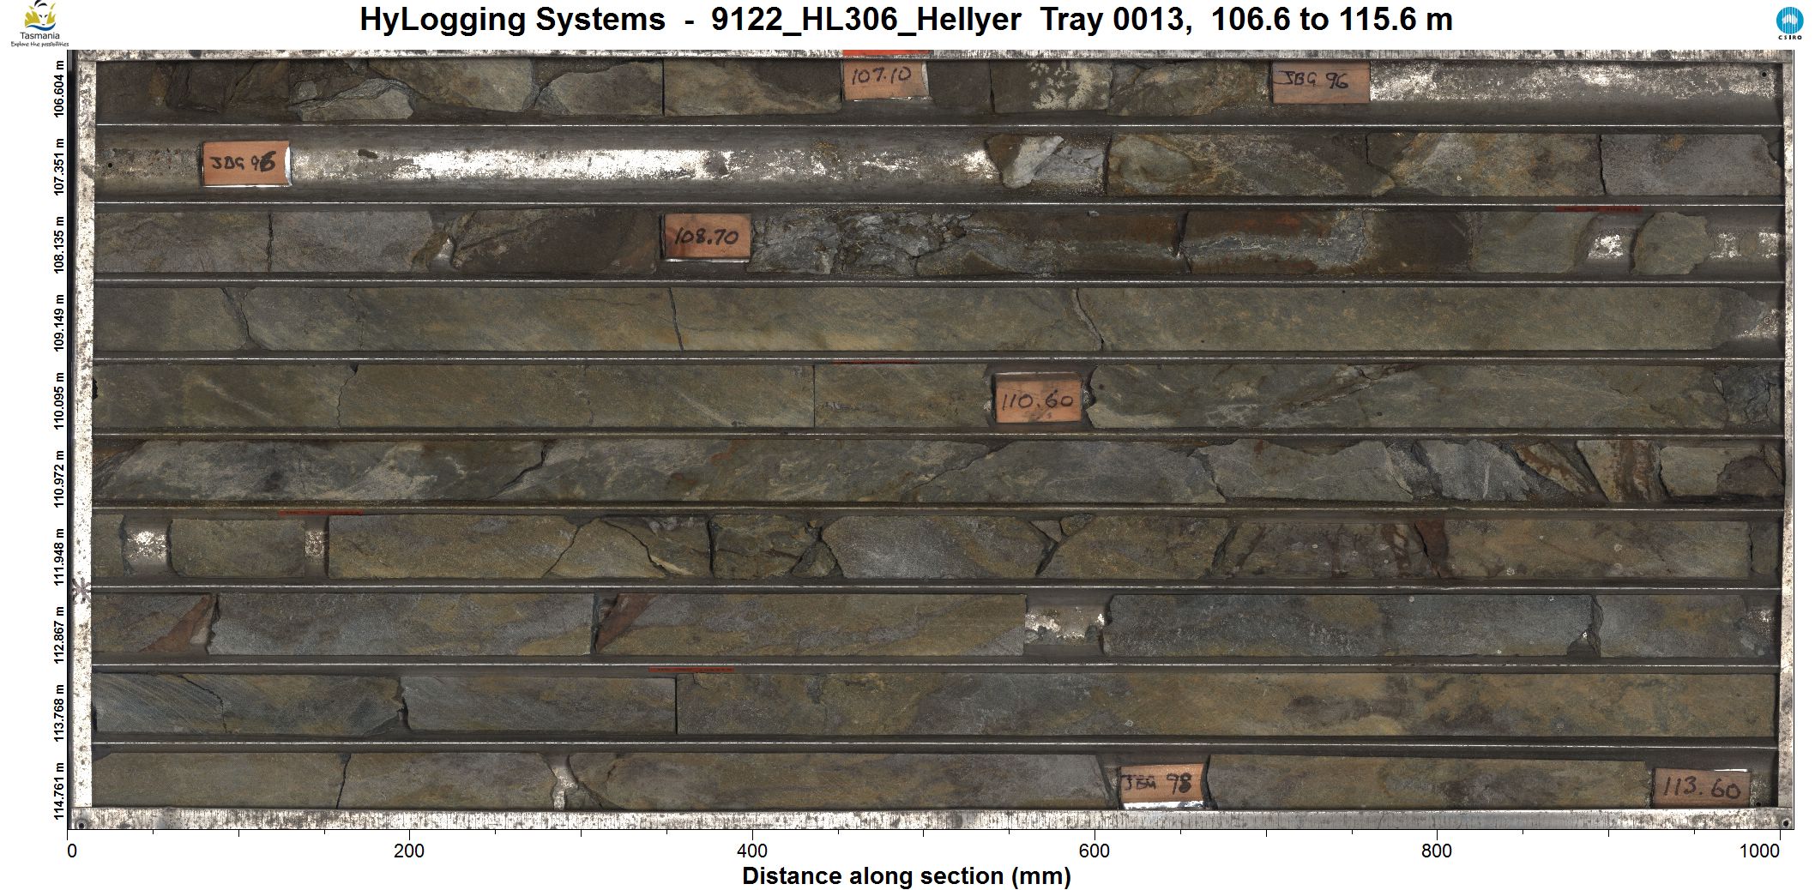1815x890 pixels.
Task: Click the 0 tick label on the distance axis
Action: (72, 851)
